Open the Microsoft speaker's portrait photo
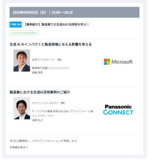149x160 pixels. click(22, 60)
